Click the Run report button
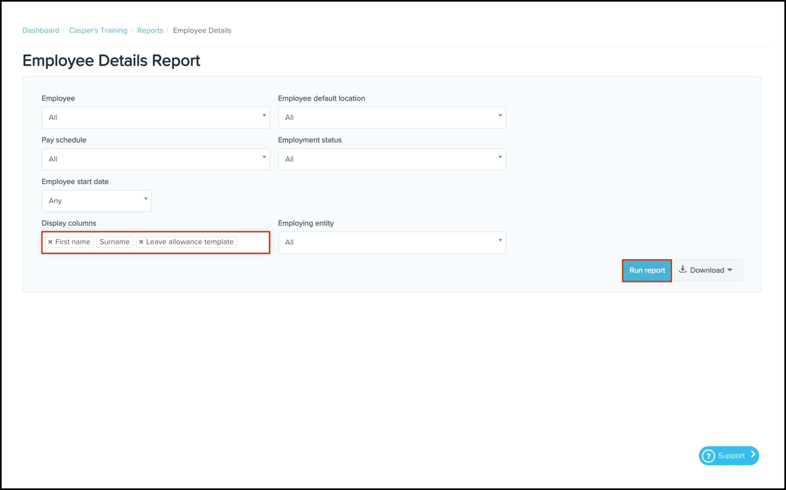This screenshot has height=490, width=786. [x=647, y=270]
